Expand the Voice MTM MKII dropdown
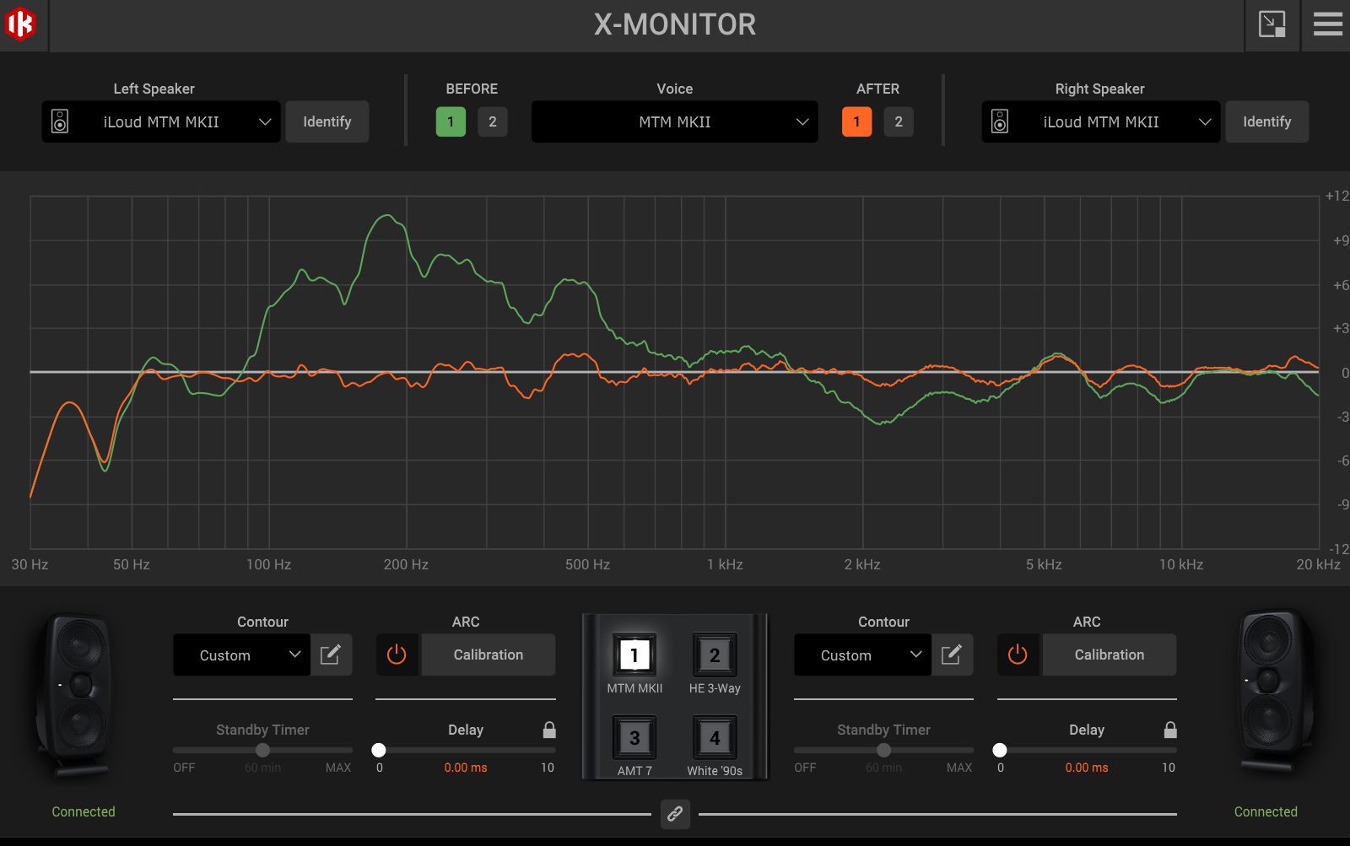The width and height of the screenshot is (1350, 846). click(674, 121)
